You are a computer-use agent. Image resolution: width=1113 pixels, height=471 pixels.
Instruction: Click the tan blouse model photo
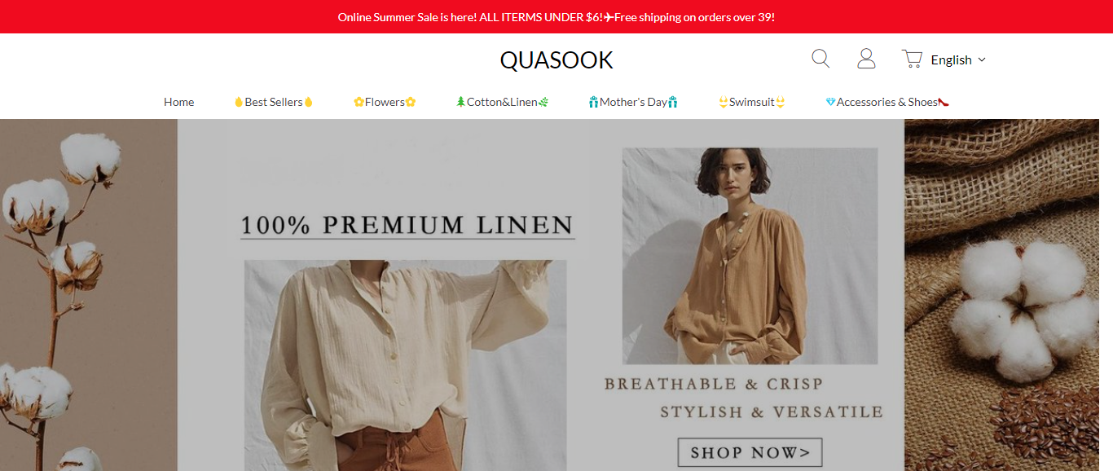(x=750, y=256)
